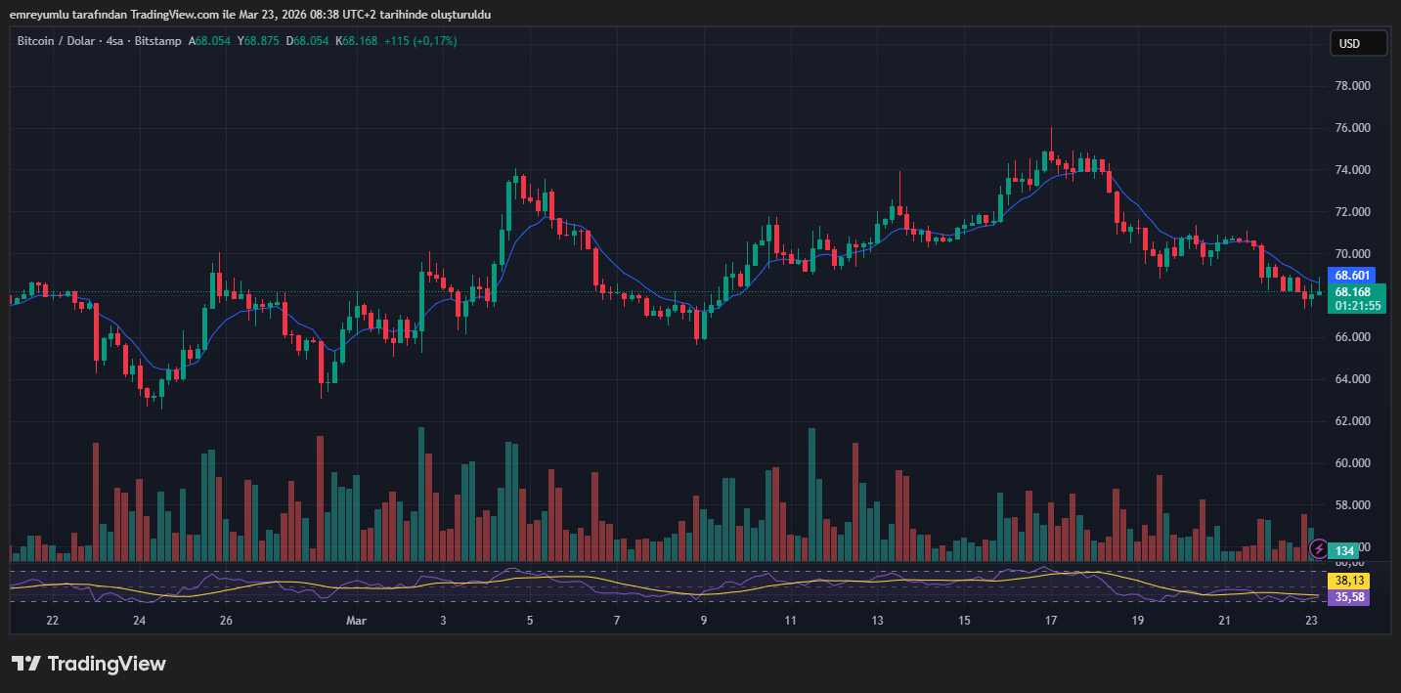Click the Bitcoin / Dolar symbol title
The image size is (1401, 693).
click(58, 41)
